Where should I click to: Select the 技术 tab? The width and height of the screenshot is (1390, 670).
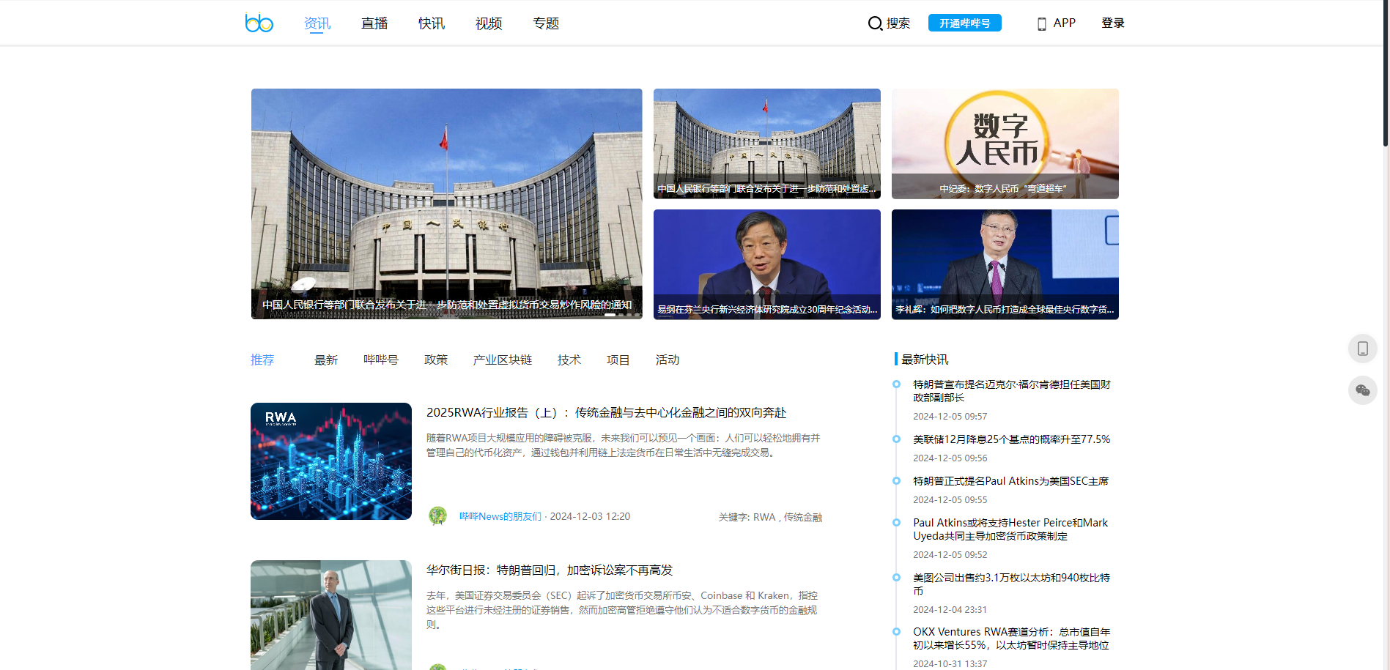tap(569, 360)
